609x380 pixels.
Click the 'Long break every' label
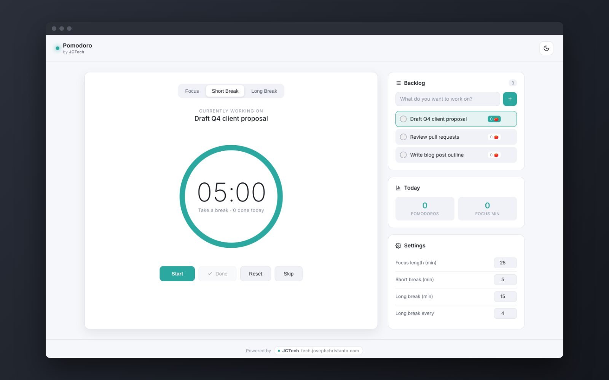[415, 313]
